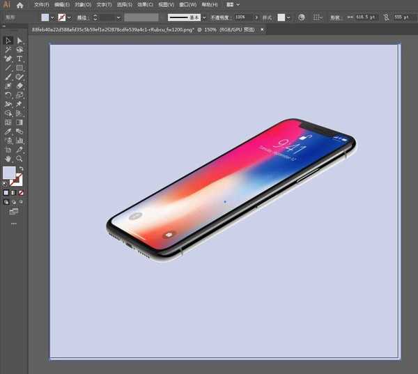Activate the Zoom magnifier tool

coord(20,158)
